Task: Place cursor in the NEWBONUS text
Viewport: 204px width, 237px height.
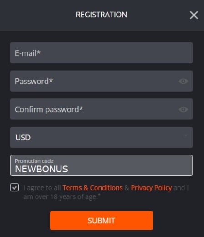Action: (41, 169)
